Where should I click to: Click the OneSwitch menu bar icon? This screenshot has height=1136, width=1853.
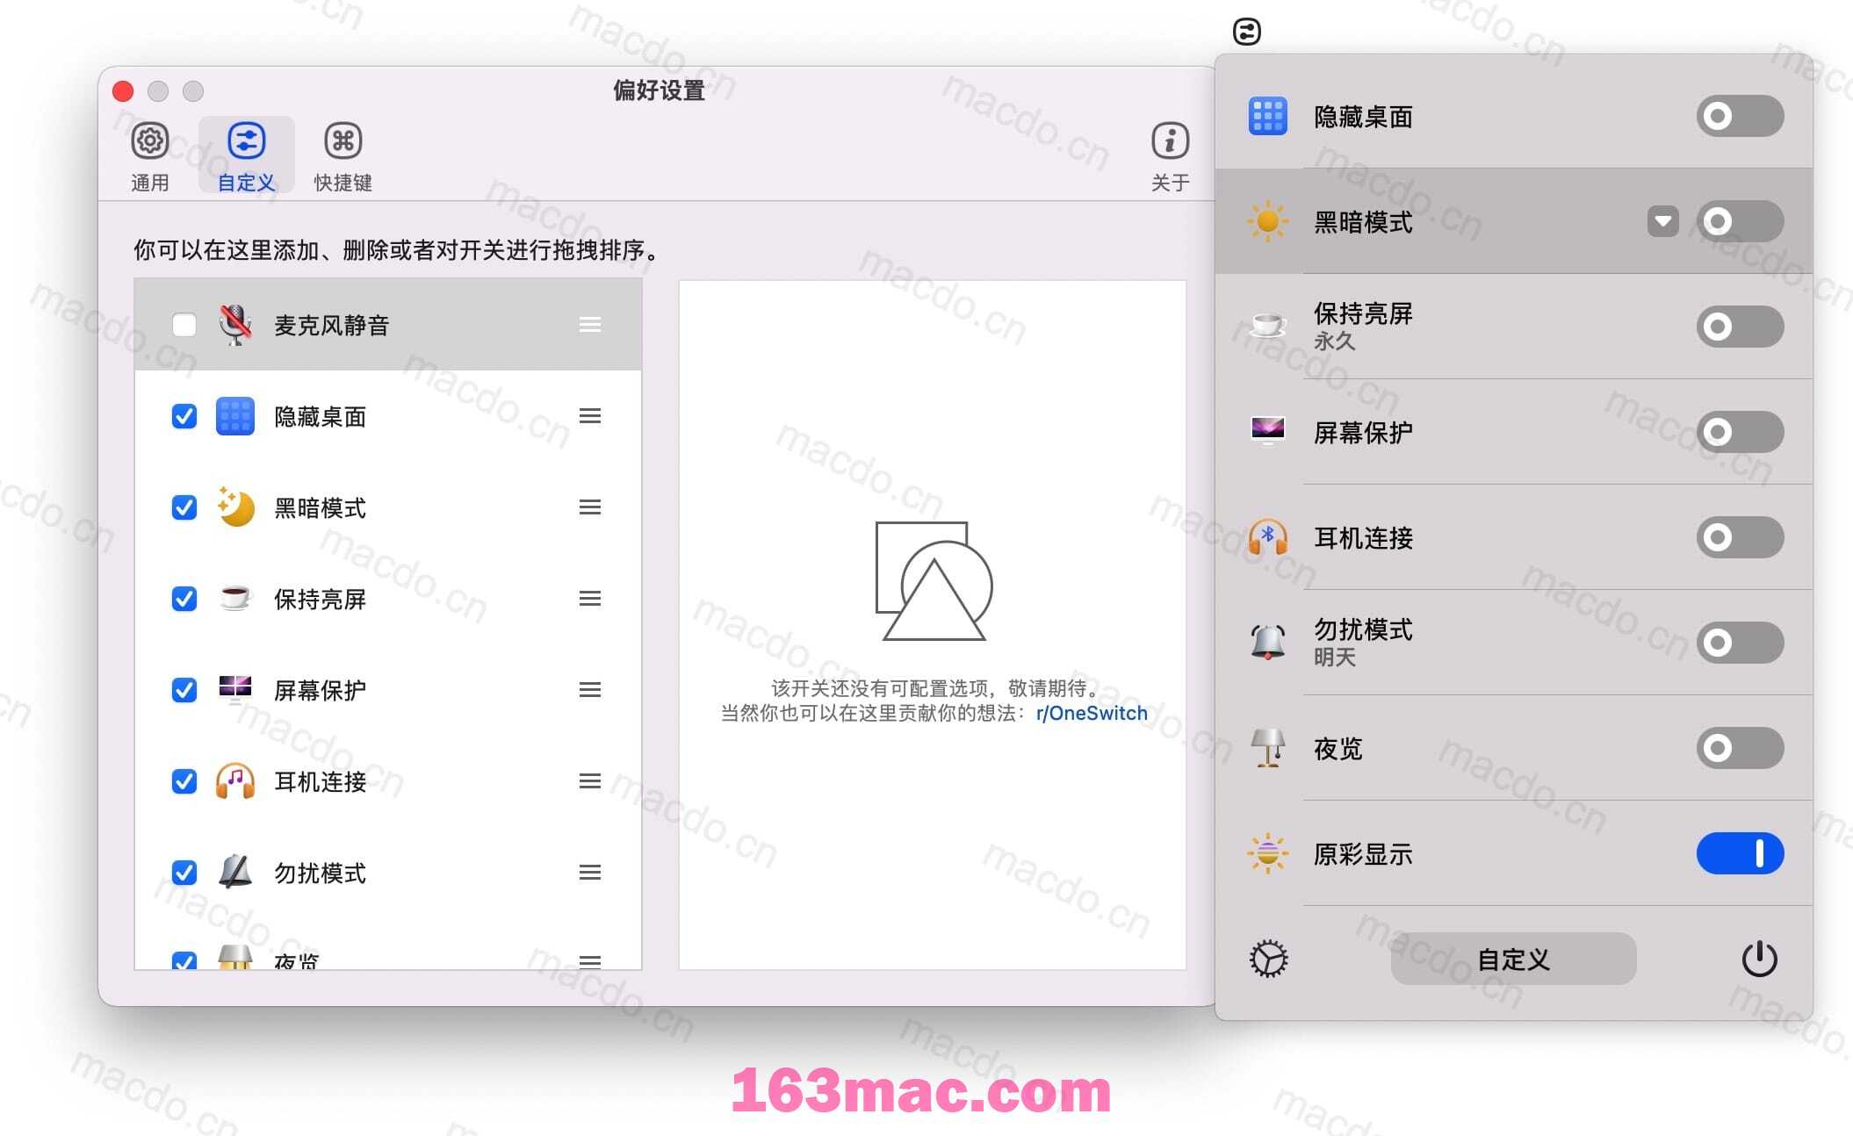pyautogui.click(x=1246, y=32)
